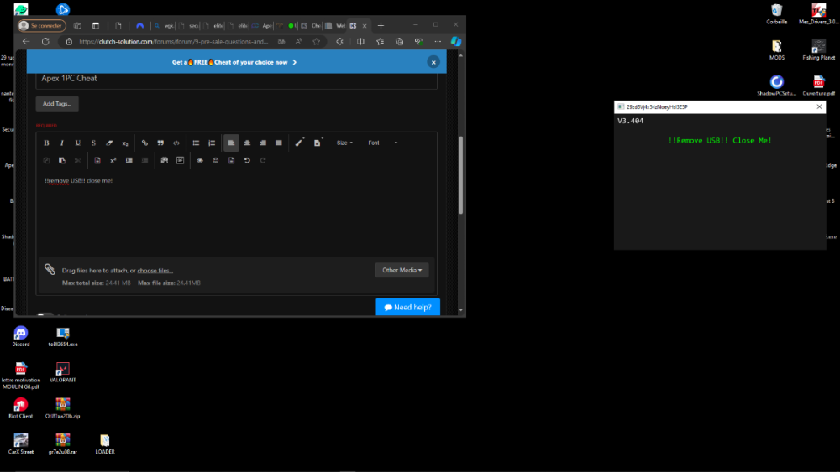This screenshot has height=472, width=840.
Task: Insert a quote block
Action: (x=160, y=143)
